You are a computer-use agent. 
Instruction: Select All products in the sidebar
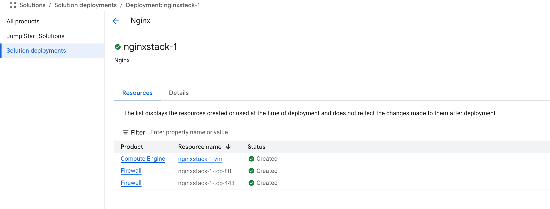[x=52, y=21]
